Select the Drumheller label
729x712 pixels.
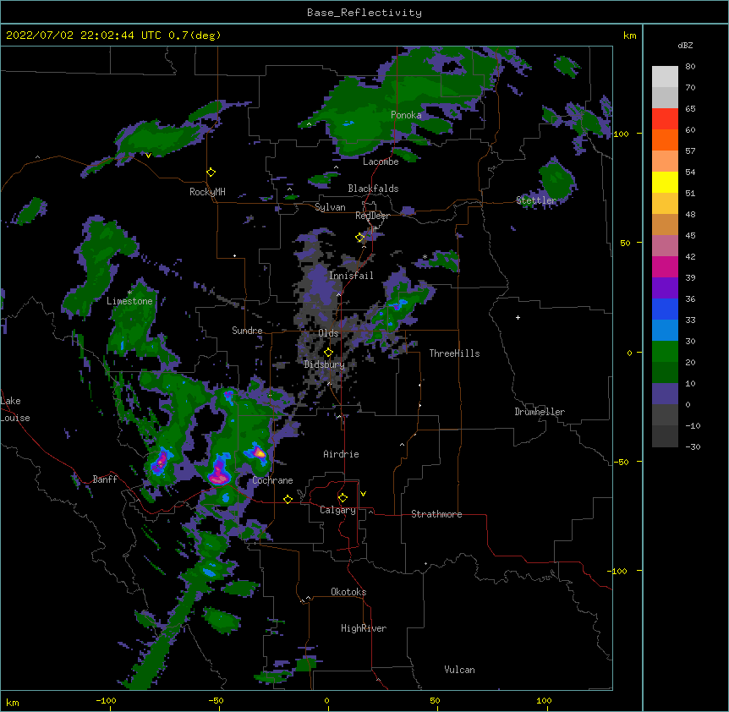(540, 412)
